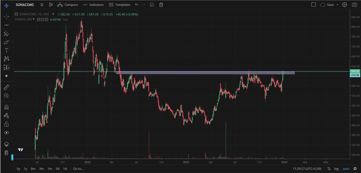Image resolution: width=361 pixels, height=173 pixels.
Task: Select the zoom in magnifier tool
Action: 7,96
